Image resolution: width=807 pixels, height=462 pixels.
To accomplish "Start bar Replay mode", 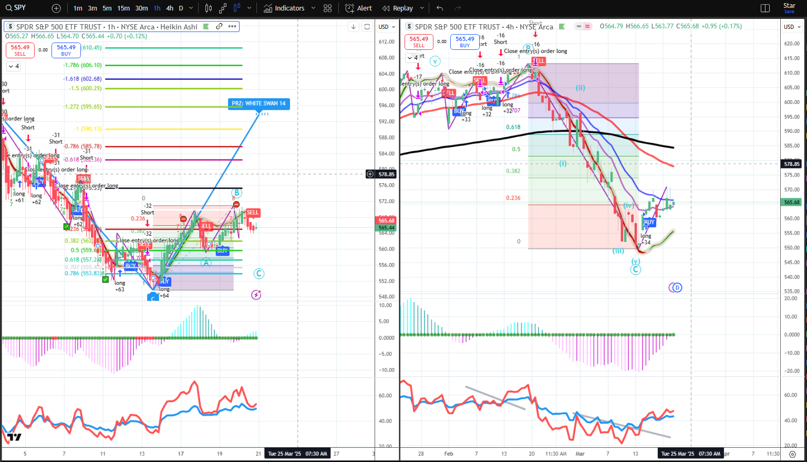I will tap(398, 8).
